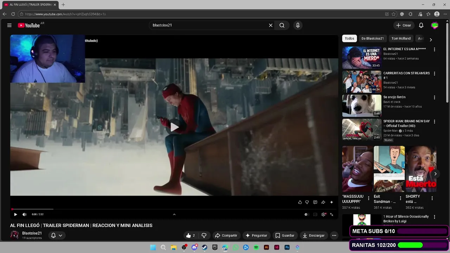
Task: Like the video from the player overlay thumb-up
Action: point(300,202)
